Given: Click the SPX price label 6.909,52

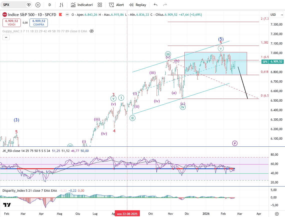Looking at the screenshot, I should coord(272,62).
